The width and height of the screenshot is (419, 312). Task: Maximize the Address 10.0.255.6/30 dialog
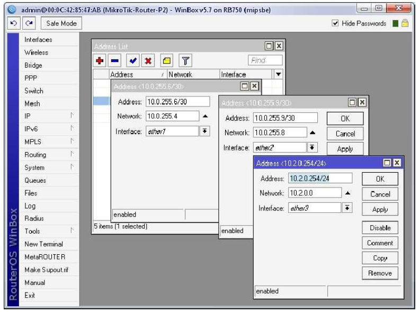245,86
